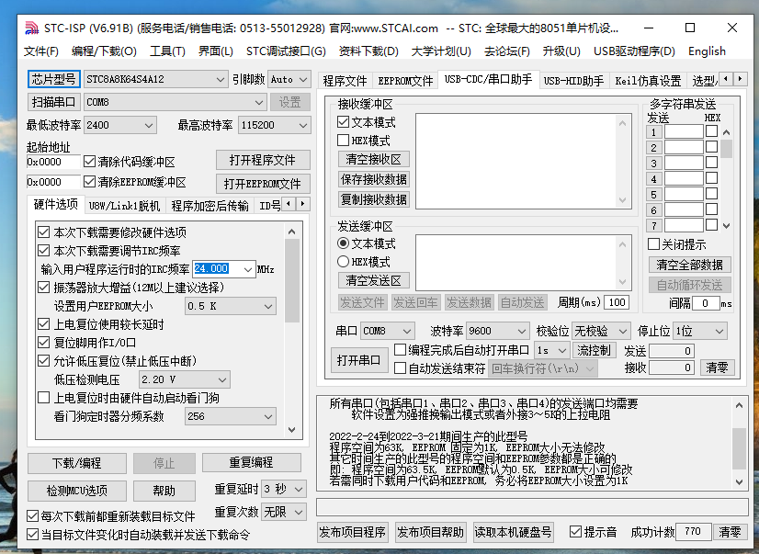The width and height of the screenshot is (759, 554).
Task: Open EEPROM size 0.5 K dropdown
Action: tap(231, 306)
